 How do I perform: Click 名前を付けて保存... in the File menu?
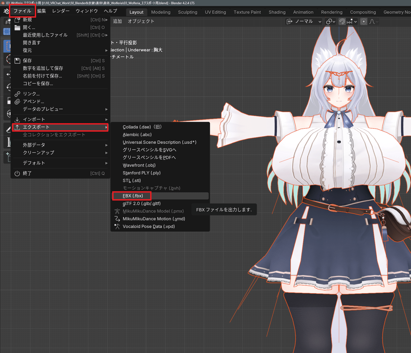[61, 76]
